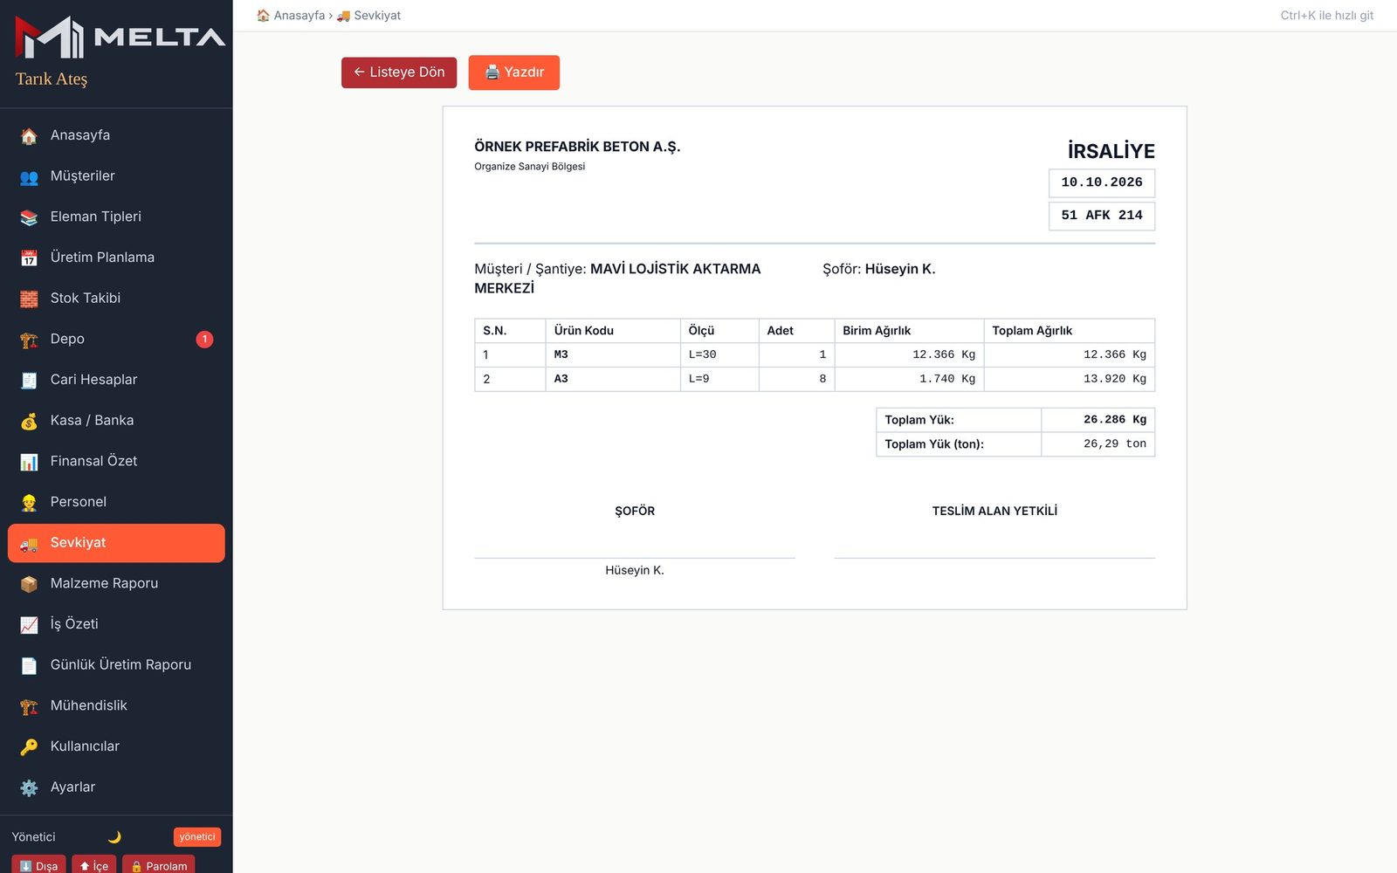
Task: Select the Malzeme Raporu box icon
Action: coord(29,583)
